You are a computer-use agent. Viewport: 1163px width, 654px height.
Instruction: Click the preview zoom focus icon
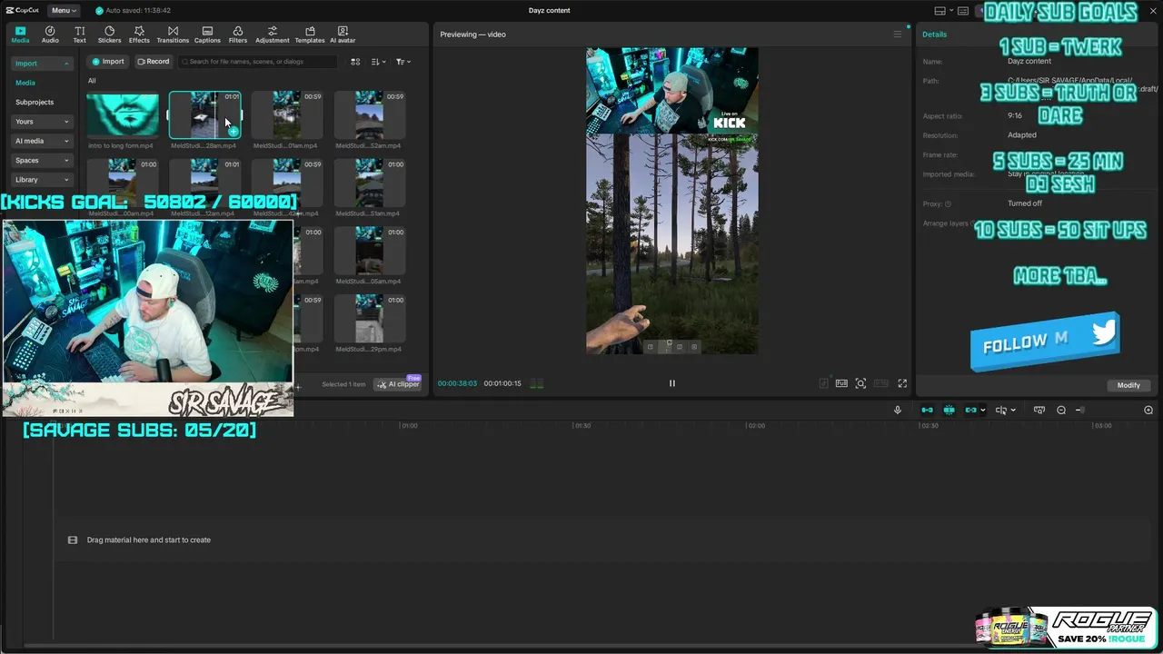pyautogui.click(x=860, y=383)
